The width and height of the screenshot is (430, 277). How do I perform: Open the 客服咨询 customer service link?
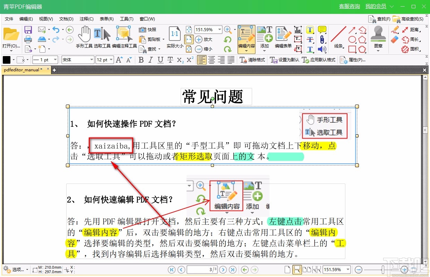click(x=350, y=6)
